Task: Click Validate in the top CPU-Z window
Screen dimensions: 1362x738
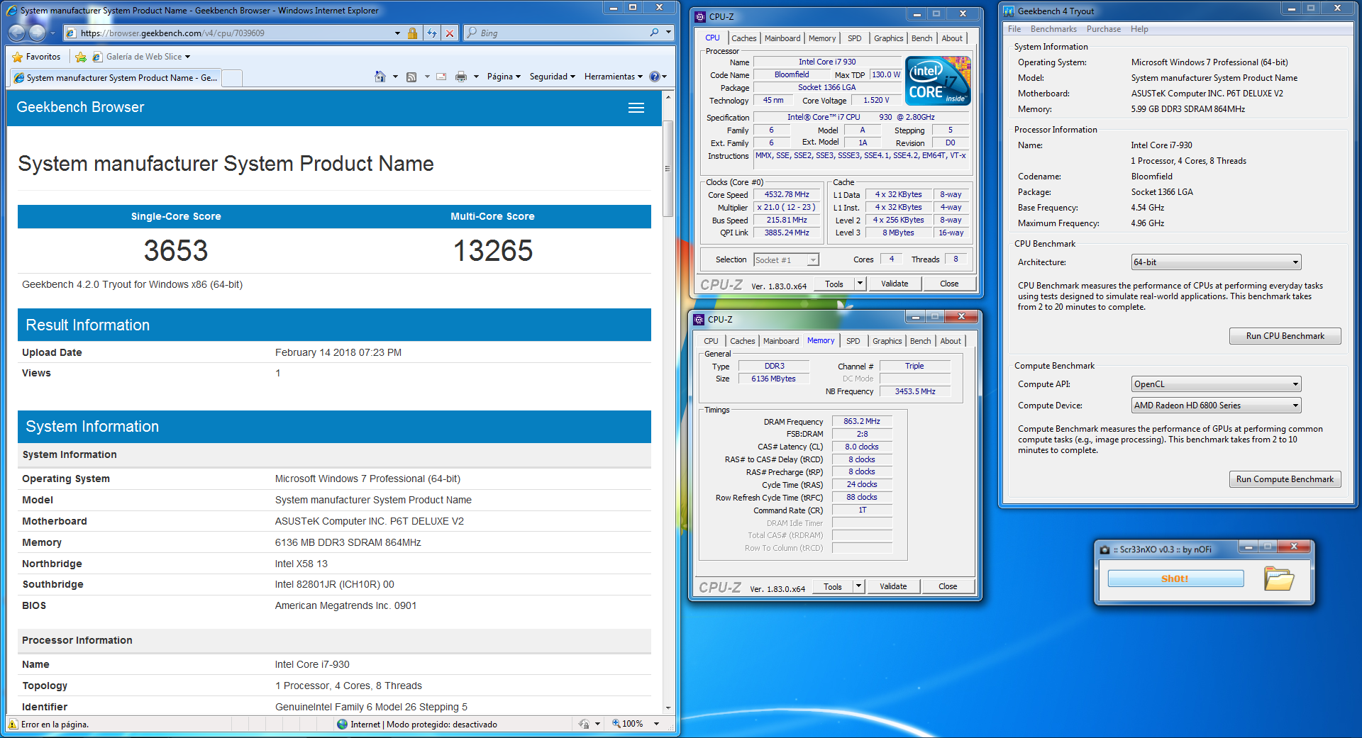Action: tap(895, 284)
